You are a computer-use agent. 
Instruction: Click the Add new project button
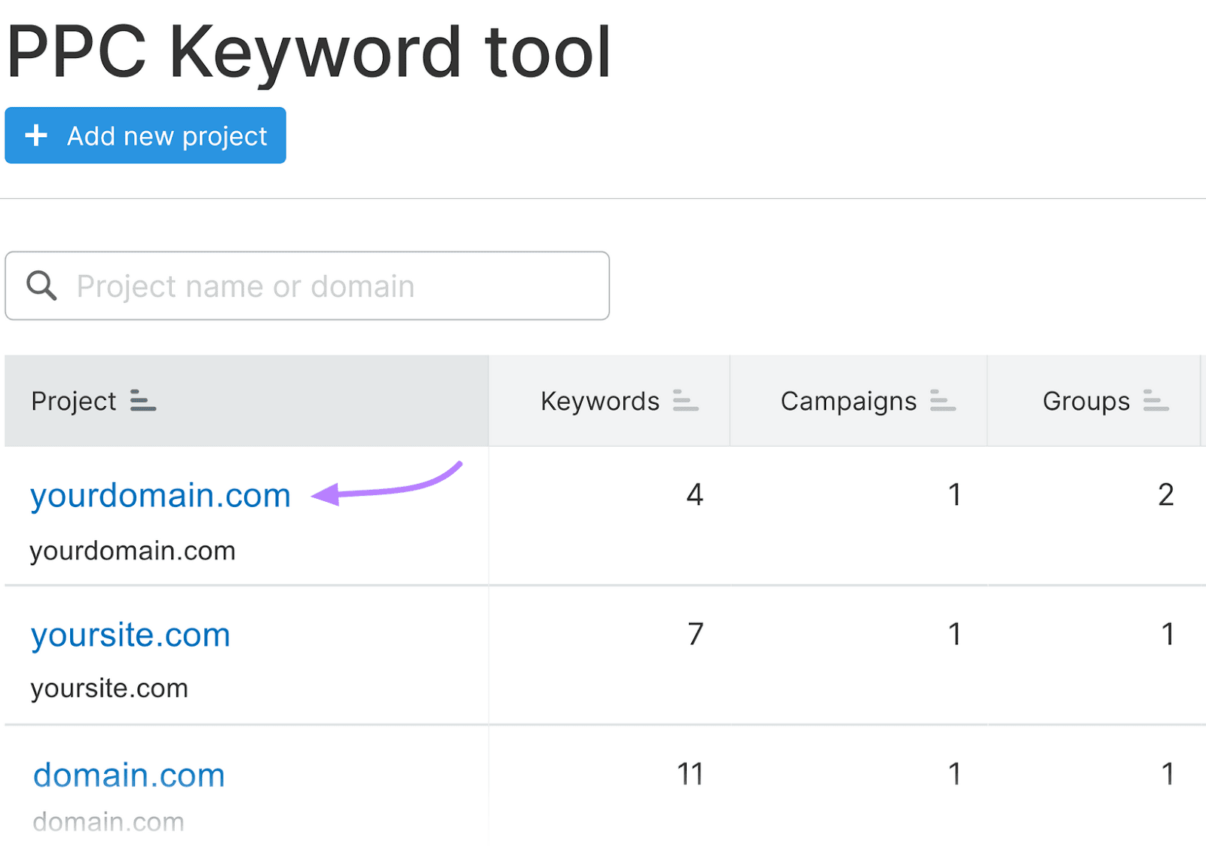[145, 136]
